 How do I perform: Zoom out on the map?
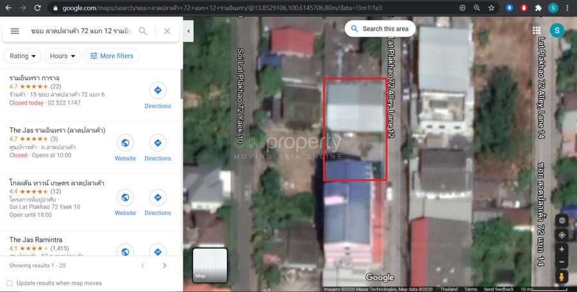click(562, 263)
